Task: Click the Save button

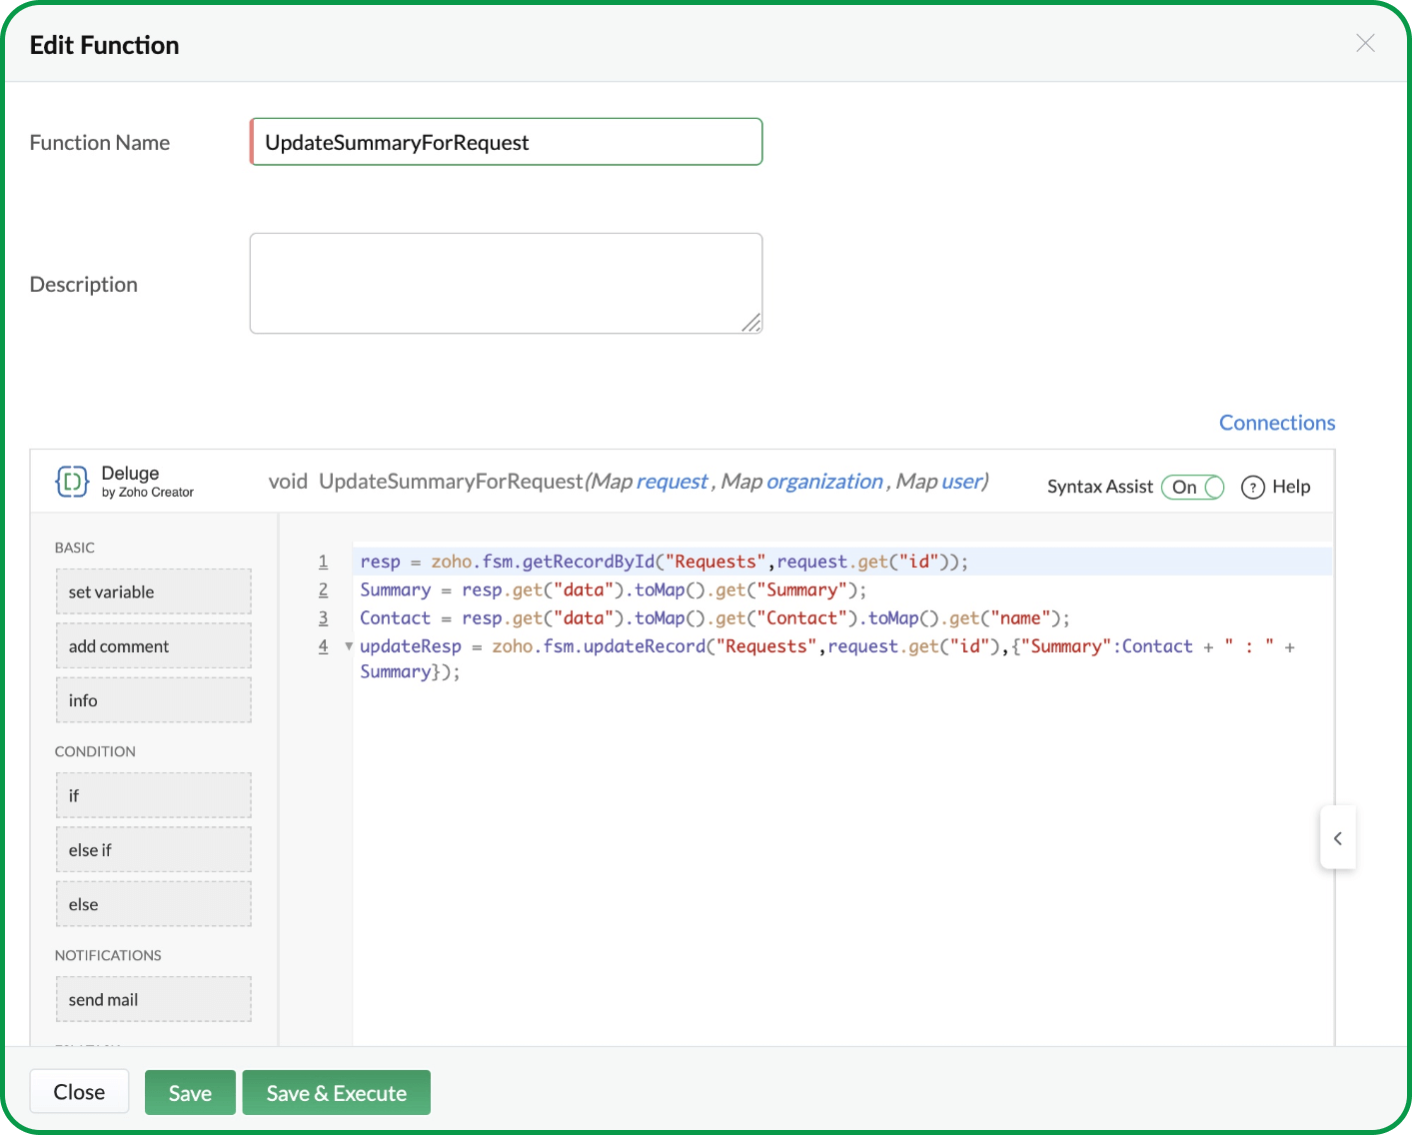Action: [190, 1093]
